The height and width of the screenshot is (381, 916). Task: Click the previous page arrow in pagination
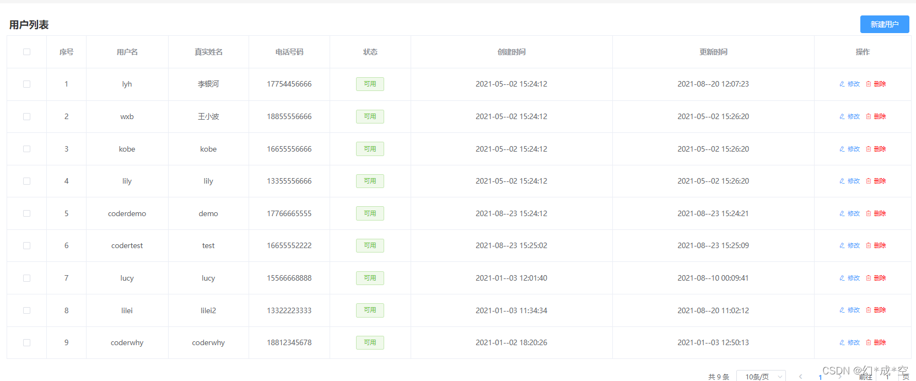(800, 377)
